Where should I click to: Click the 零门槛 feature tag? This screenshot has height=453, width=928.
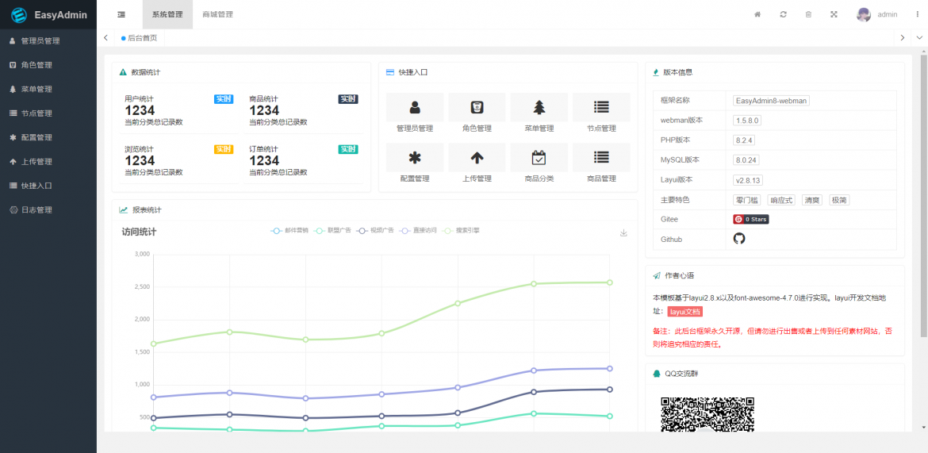point(747,200)
